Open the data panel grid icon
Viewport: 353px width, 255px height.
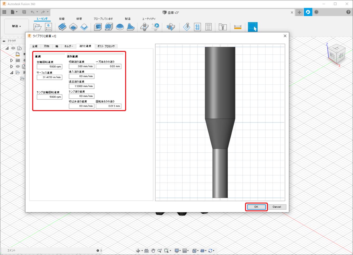(4, 12)
